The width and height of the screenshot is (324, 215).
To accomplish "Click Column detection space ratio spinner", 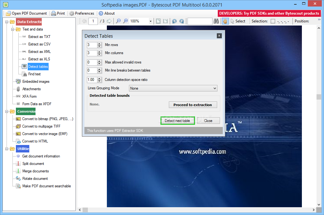I will tap(99, 80).
